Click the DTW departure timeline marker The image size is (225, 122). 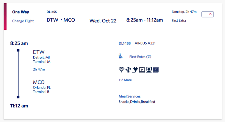[x=18, y=50]
